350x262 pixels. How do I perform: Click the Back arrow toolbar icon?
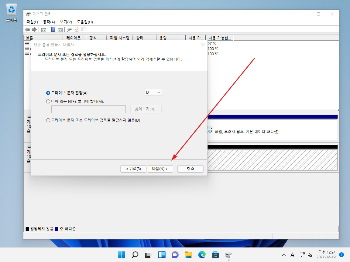(x=27, y=29)
